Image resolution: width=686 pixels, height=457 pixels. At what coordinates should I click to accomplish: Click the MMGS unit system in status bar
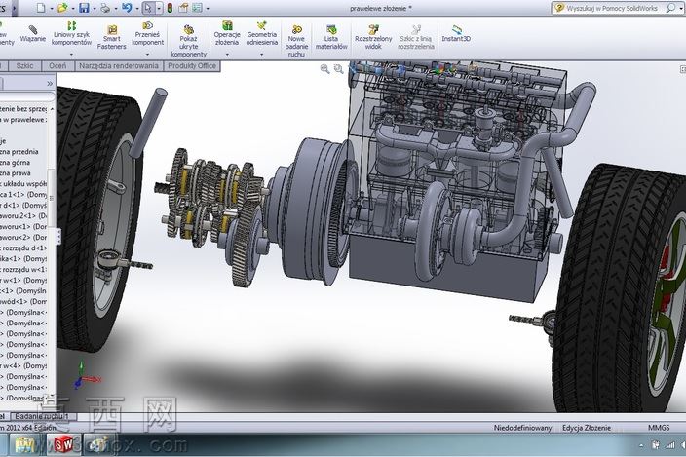659,428
